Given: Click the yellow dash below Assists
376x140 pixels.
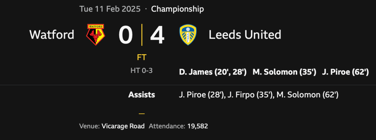Looking at the screenshot, I should (x=142, y=114).
